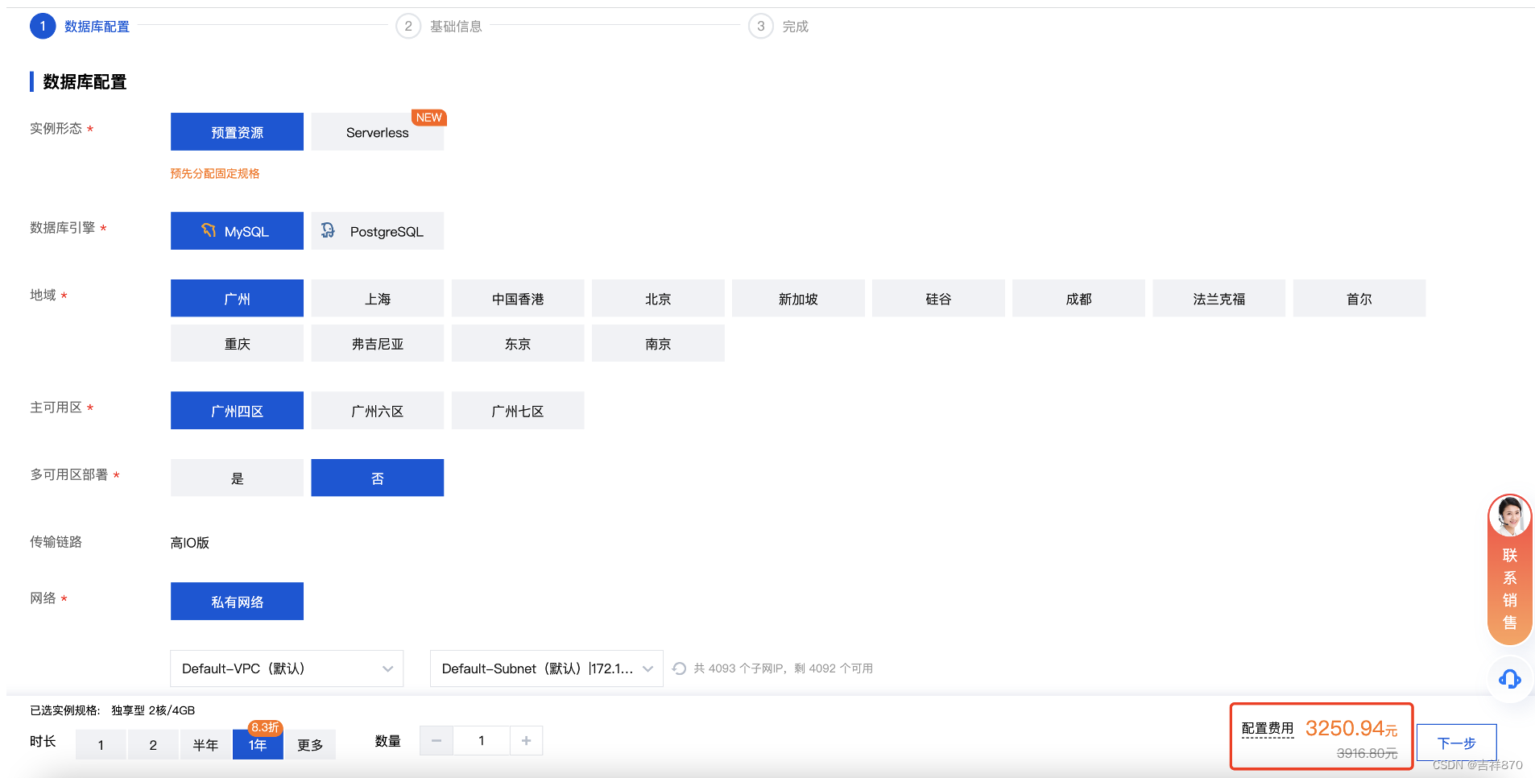Click the 3250.94元 price
The height and width of the screenshot is (778, 1535).
tap(1351, 729)
